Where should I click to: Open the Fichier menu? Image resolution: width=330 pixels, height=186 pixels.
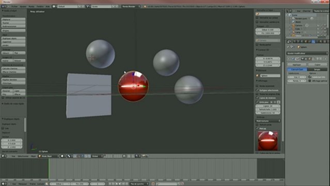14,7
